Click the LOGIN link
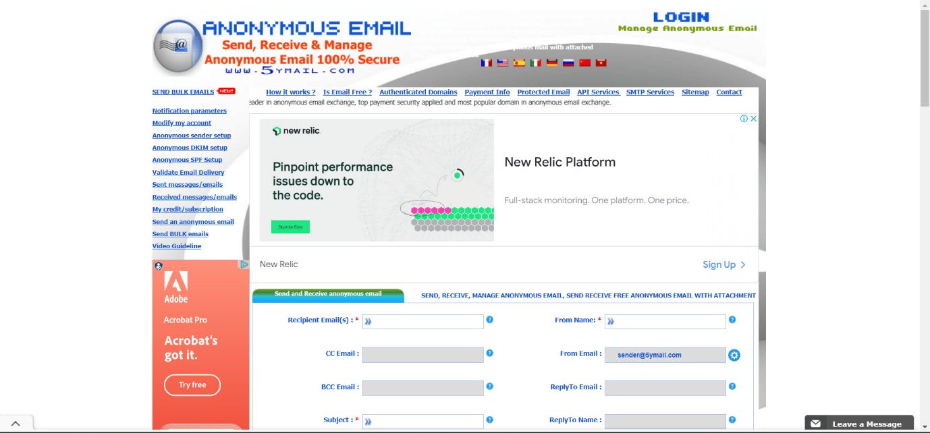 click(x=681, y=17)
